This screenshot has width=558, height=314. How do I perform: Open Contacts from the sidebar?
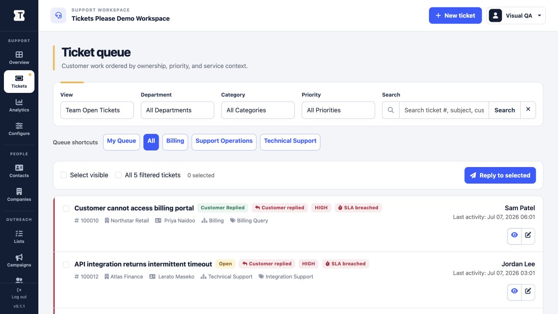coord(19,171)
